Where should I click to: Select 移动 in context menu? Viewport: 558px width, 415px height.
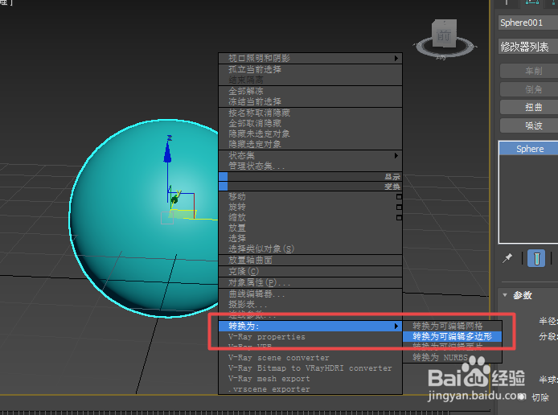point(310,196)
